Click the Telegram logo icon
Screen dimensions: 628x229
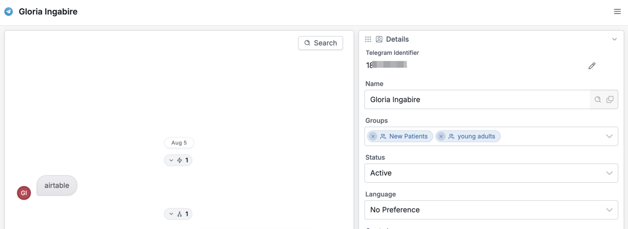(x=9, y=12)
